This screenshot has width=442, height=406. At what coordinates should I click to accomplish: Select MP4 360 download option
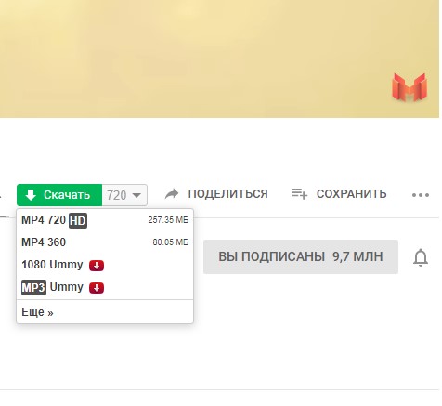105,242
